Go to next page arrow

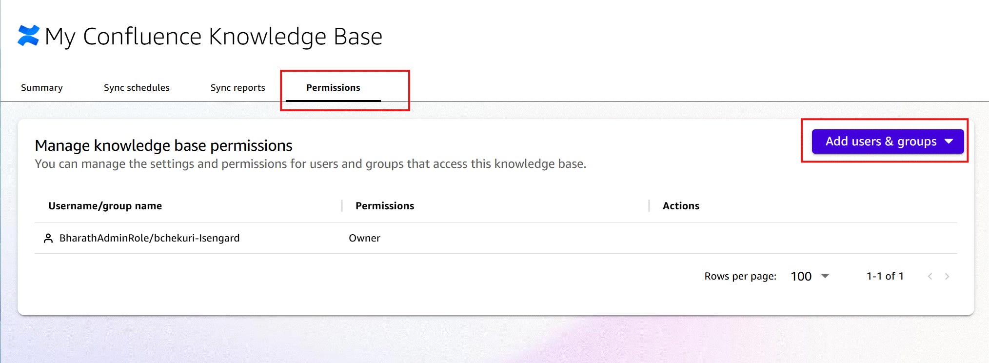coord(947,276)
